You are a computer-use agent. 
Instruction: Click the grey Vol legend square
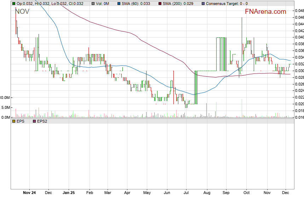(93, 4)
